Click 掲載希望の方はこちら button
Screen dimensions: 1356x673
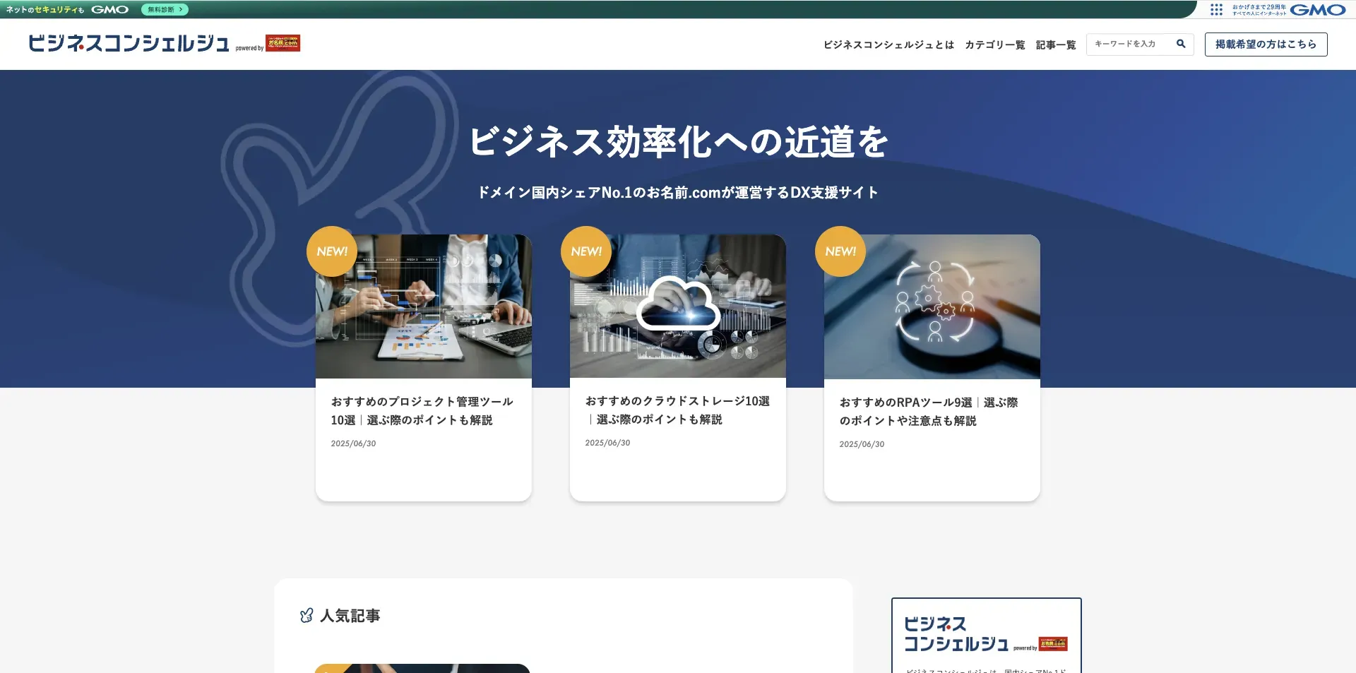pos(1266,44)
